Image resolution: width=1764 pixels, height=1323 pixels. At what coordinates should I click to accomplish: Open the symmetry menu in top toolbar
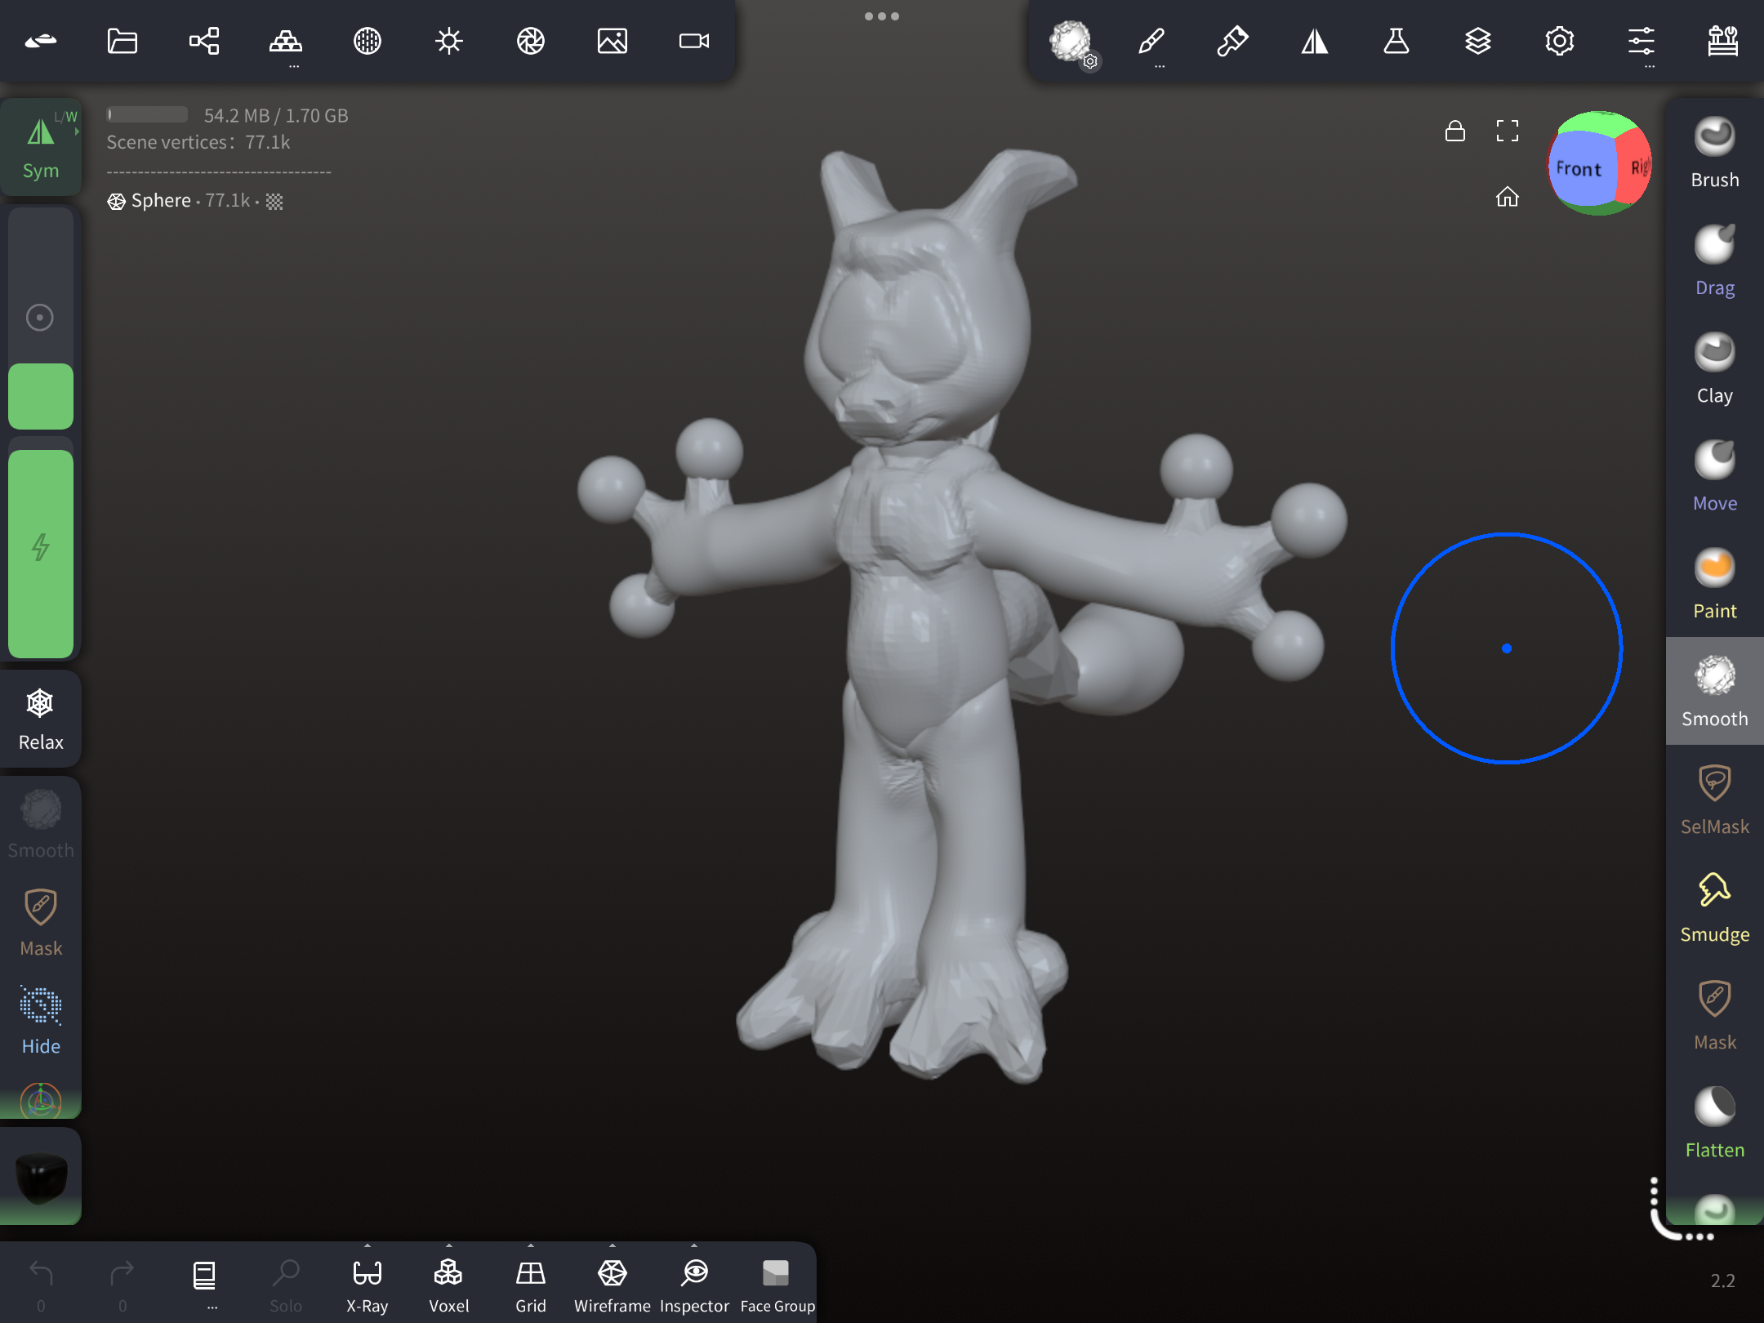1314,41
